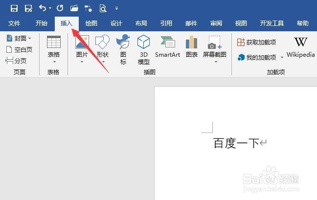
Task: Click the Save icon in quick access toolbar
Action: 14,8
